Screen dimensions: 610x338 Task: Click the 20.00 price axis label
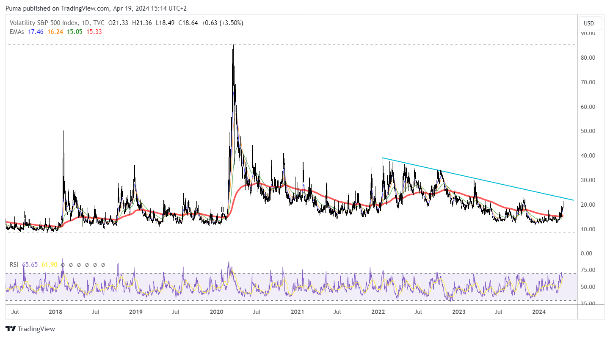(x=588, y=205)
